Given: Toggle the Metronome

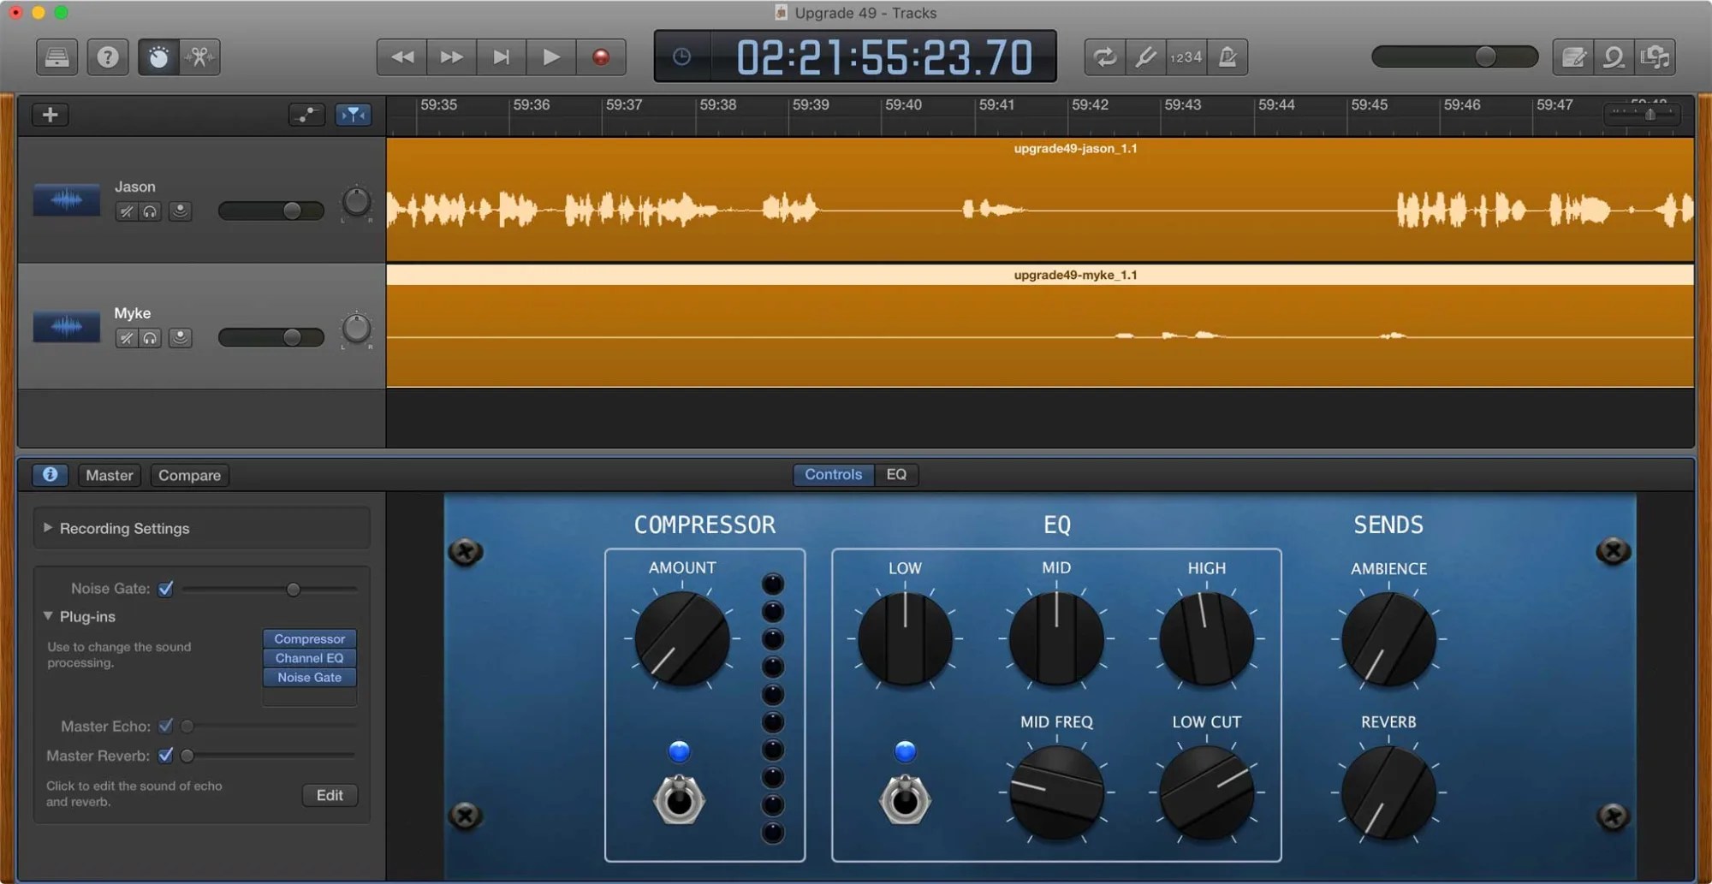Looking at the screenshot, I should pos(1228,56).
